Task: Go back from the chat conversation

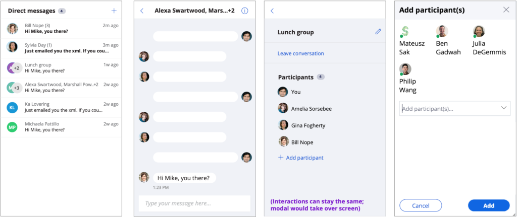Action: pos(142,11)
